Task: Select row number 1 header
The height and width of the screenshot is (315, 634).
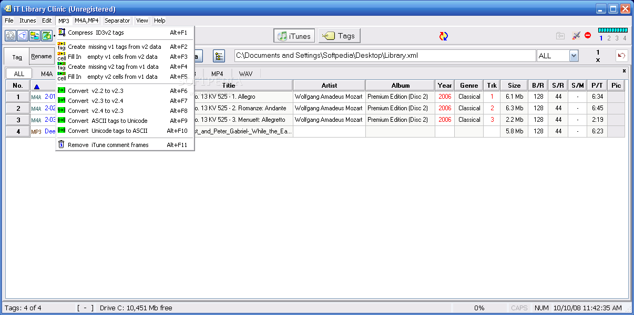Action: (18, 97)
